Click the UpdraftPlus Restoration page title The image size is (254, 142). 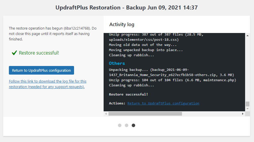(x=127, y=8)
